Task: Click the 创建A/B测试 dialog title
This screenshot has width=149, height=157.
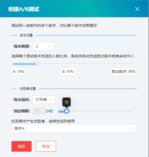Action: pyautogui.click(x=24, y=9)
